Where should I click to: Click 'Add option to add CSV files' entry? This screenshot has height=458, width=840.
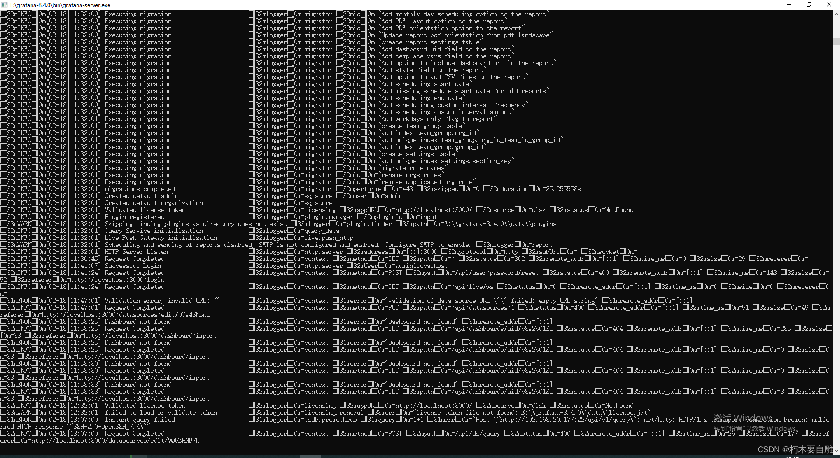(x=453, y=77)
